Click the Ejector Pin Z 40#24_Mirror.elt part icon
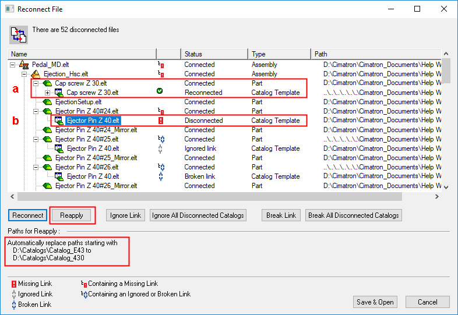 point(47,130)
